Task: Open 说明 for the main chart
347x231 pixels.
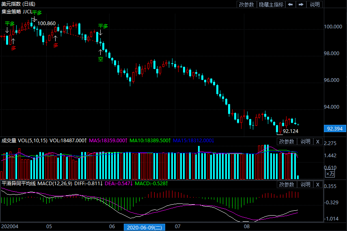Action: [315, 4]
